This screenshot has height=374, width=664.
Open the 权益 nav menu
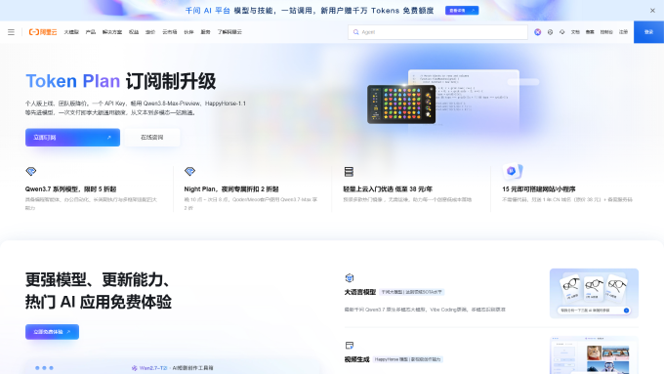coord(134,32)
